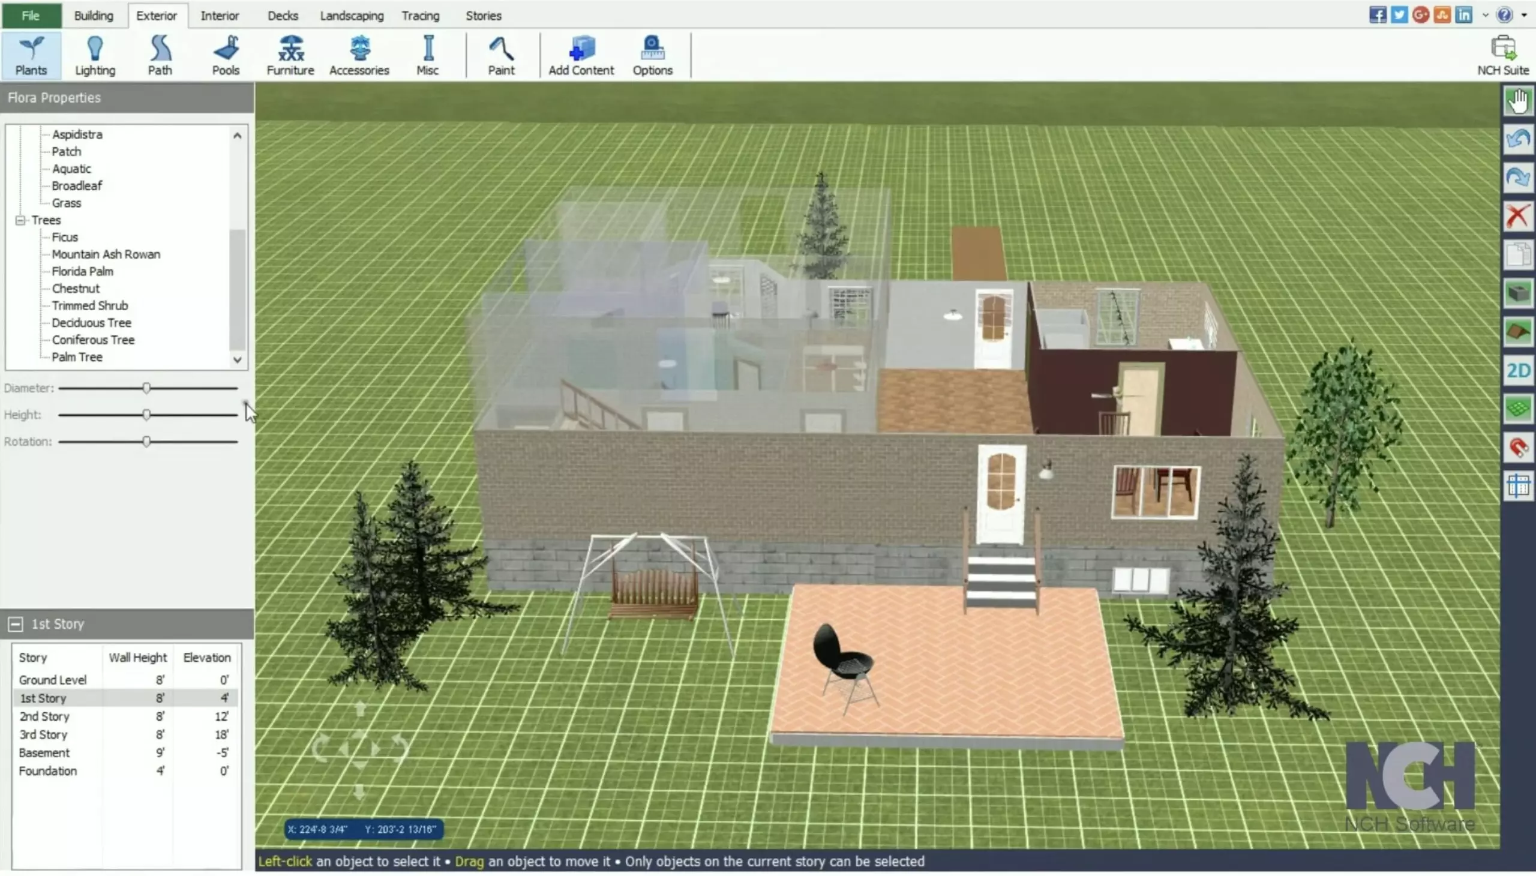Click the Facebook share icon
Viewport: 1536px width, 876px height.
click(1377, 15)
